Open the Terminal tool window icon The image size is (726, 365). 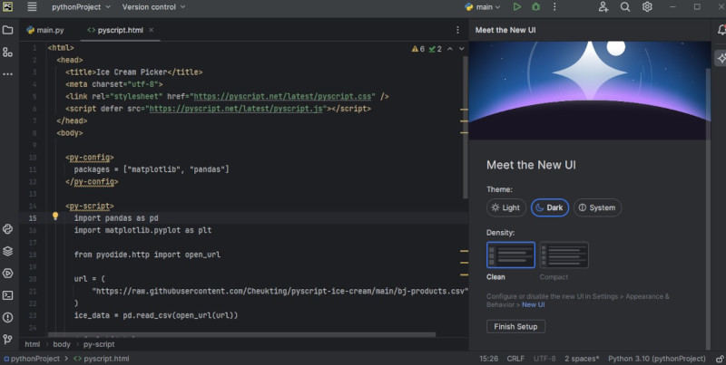[8, 295]
